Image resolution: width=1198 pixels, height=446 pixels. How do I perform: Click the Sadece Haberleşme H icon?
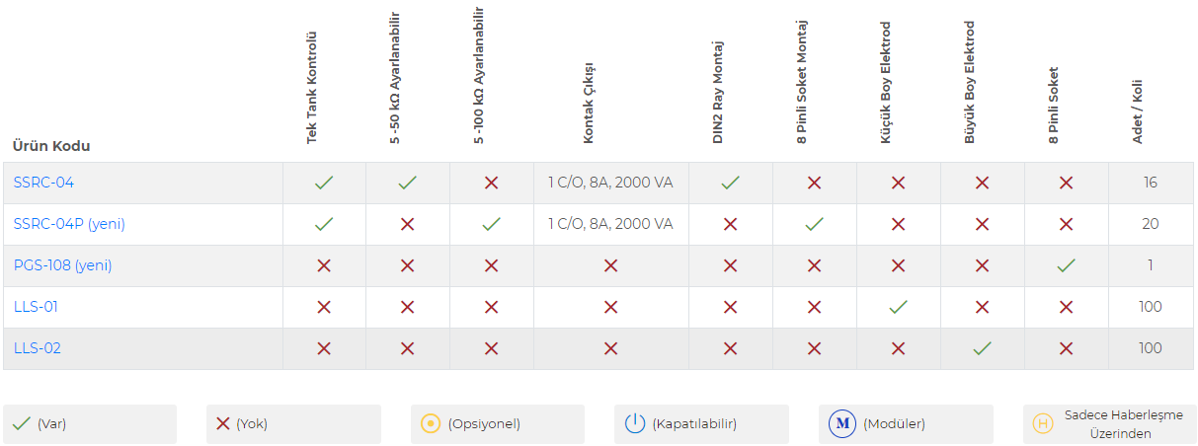(1042, 424)
